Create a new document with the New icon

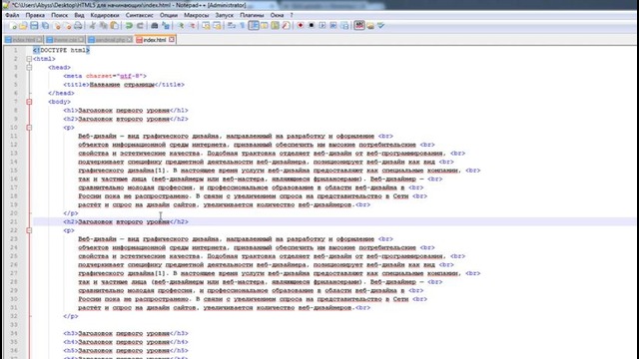(x=13, y=26)
